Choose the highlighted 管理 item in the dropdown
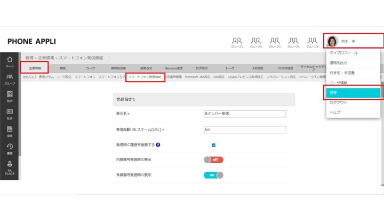This screenshot has width=384, height=216. 353,93
